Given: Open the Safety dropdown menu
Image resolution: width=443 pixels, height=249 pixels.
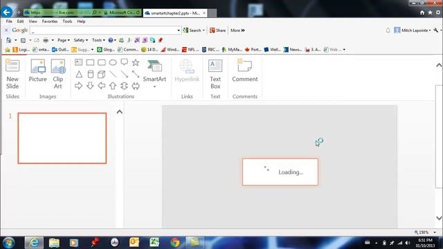Looking at the screenshot, I should [x=80, y=40].
